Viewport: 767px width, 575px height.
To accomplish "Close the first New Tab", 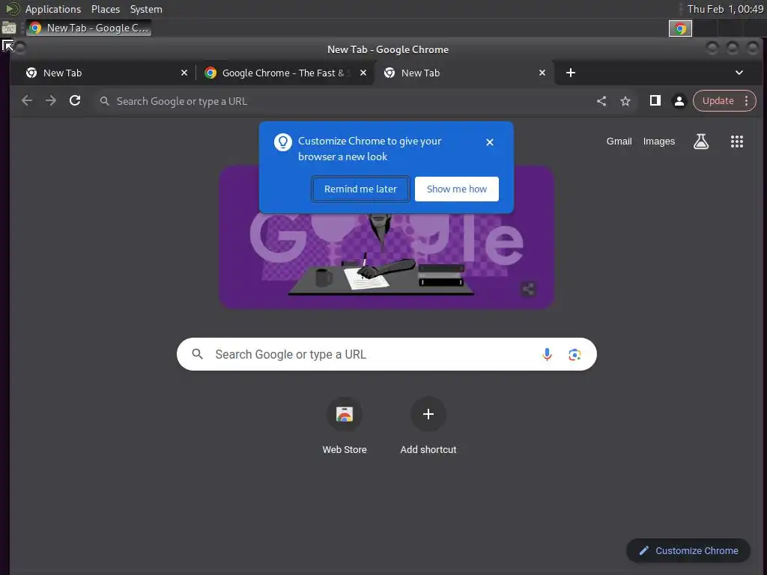I will (x=184, y=73).
